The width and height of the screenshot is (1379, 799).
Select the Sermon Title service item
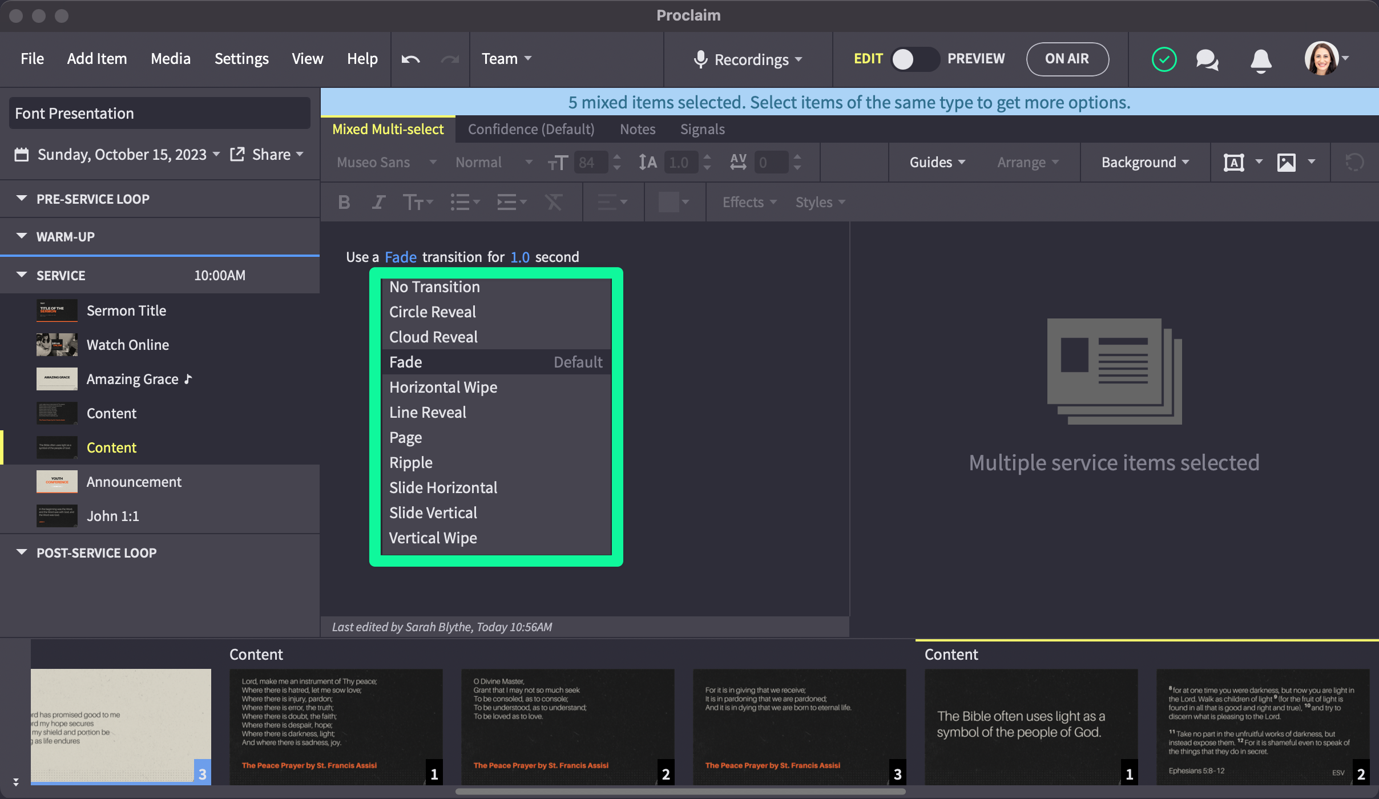coord(160,310)
